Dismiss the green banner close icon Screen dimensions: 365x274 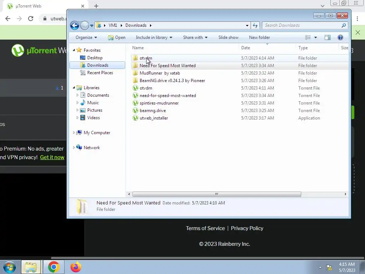pos(358,32)
